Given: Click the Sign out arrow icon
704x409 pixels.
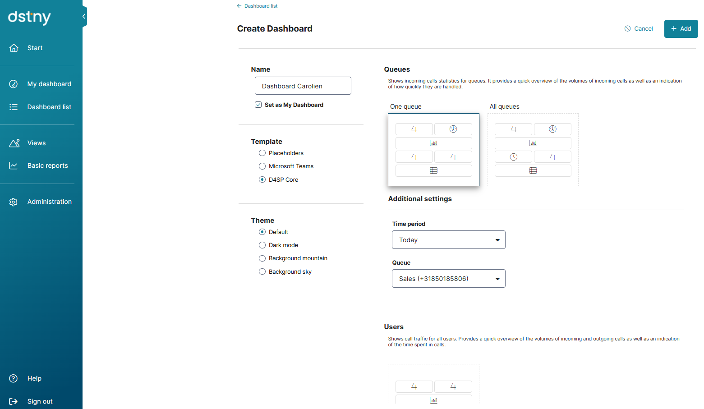Looking at the screenshot, I should pyautogui.click(x=14, y=401).
